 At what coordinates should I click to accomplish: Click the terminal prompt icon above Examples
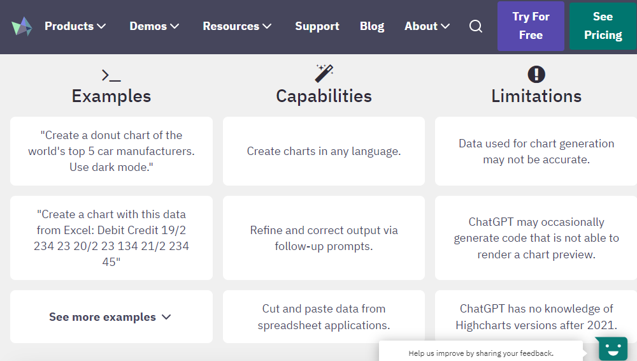pos(111,75)
